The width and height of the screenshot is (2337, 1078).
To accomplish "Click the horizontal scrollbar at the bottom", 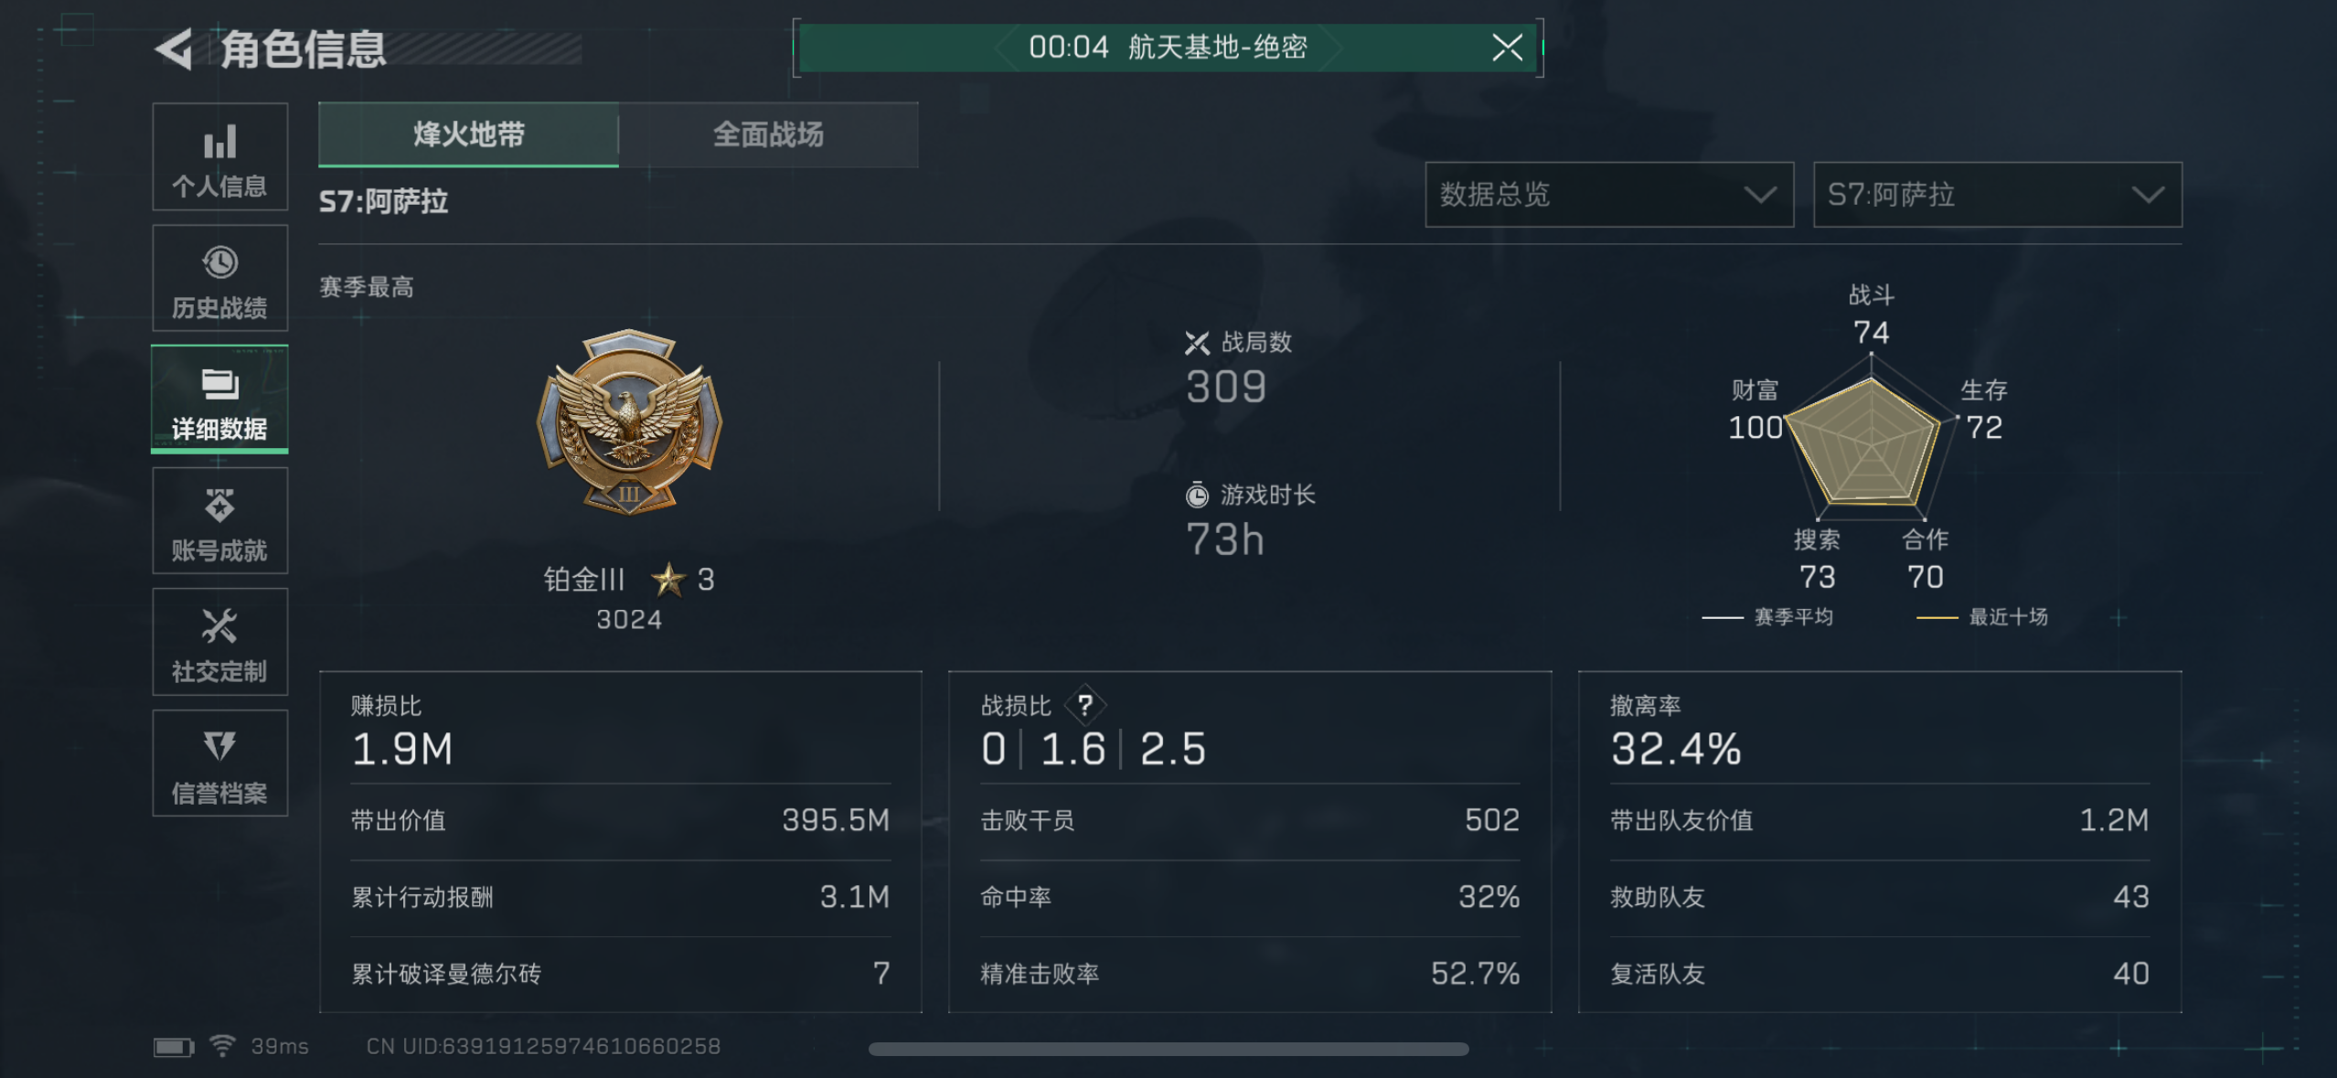I will [1168, 1049].
